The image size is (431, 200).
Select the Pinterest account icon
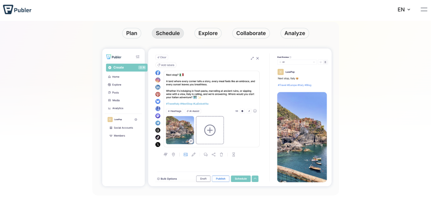pyautogui.click(x=158, y=94)
